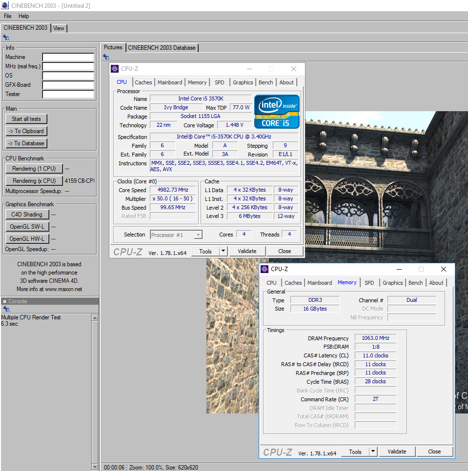Open Graphics tab in lower CPU-Z window

click(392, 283)
